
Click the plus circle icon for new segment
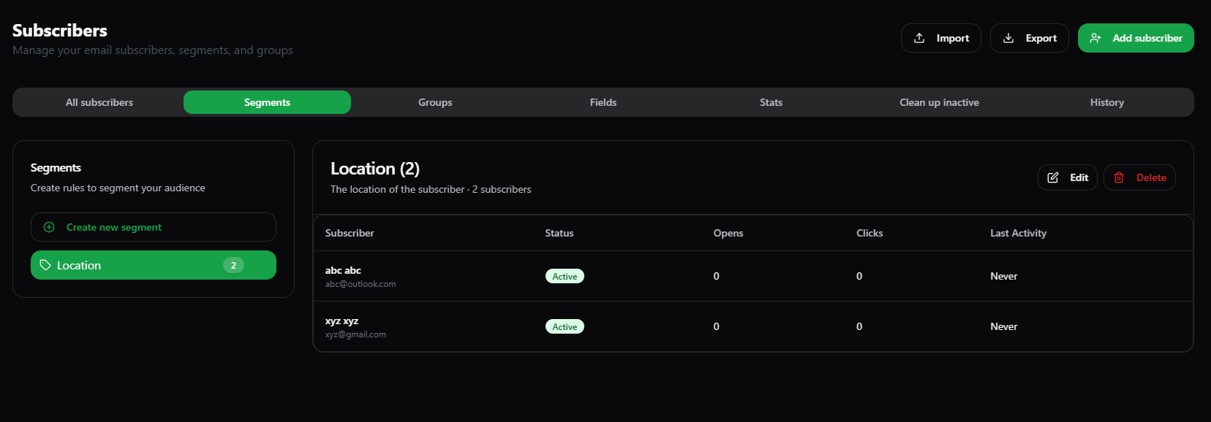[49, 227]
